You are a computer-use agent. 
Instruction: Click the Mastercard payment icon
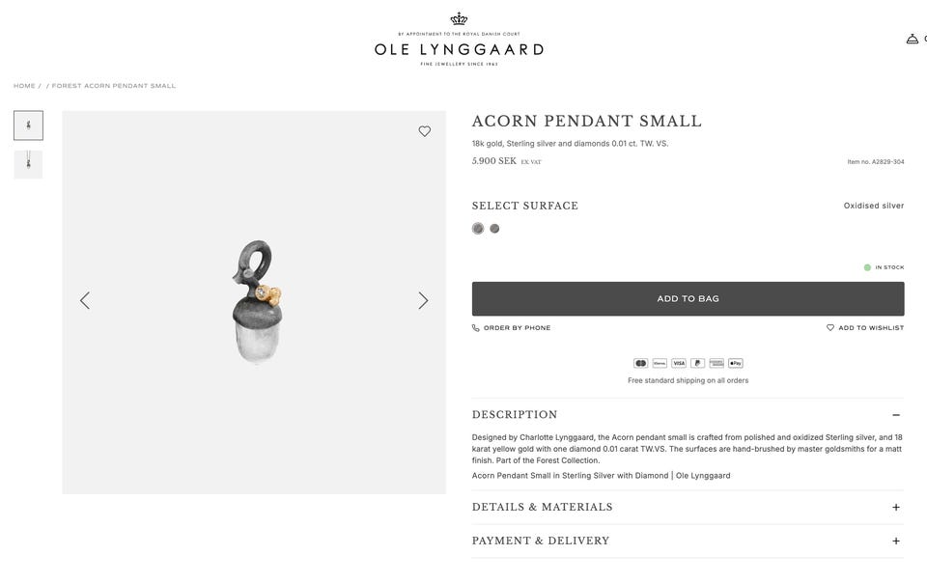pos(641,363)
